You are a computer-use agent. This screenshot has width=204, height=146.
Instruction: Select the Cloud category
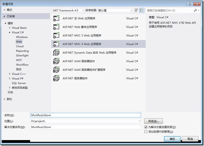coord(20,46)
